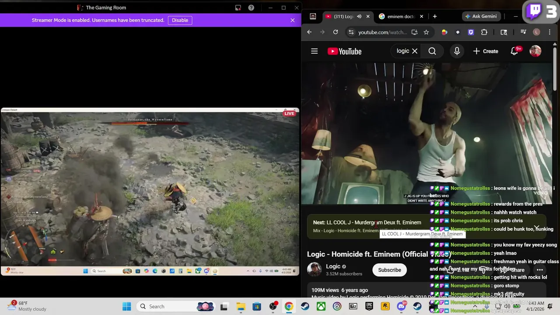Disable Streamer Mode
Screen dimensions: 560x315
(180, 20)
